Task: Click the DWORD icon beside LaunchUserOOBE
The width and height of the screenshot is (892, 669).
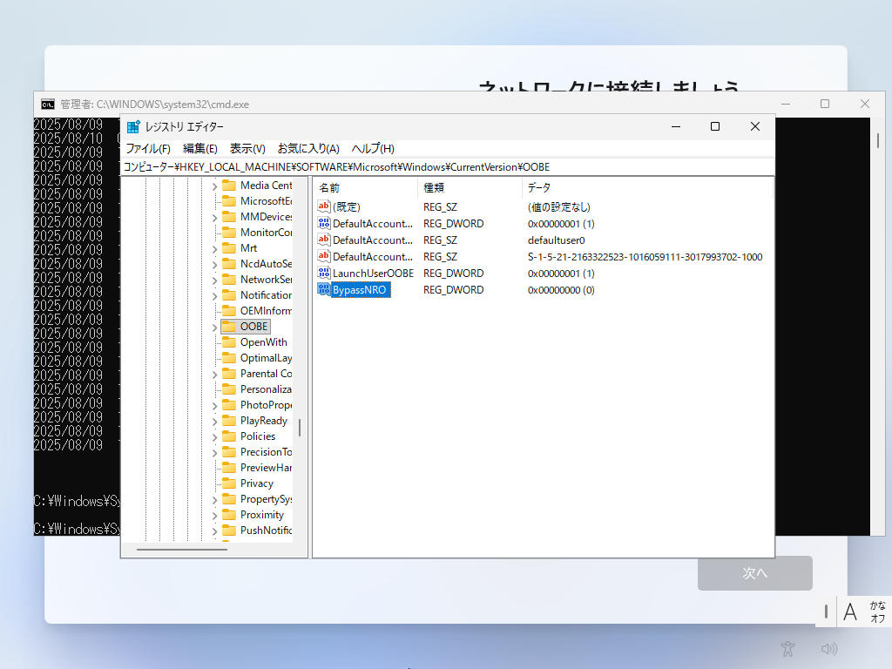Action: click(x=324, y=273)
